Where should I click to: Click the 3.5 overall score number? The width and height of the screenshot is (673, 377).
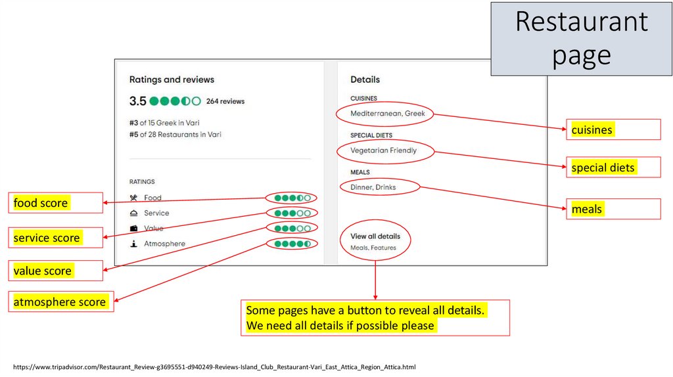pyautogui.click(x=138, y=101)
